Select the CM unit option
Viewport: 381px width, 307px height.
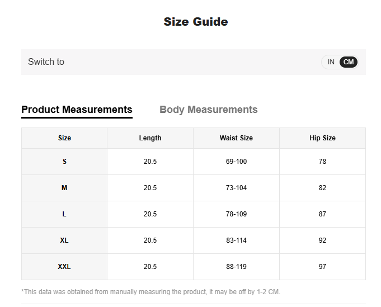pos(349,62)
